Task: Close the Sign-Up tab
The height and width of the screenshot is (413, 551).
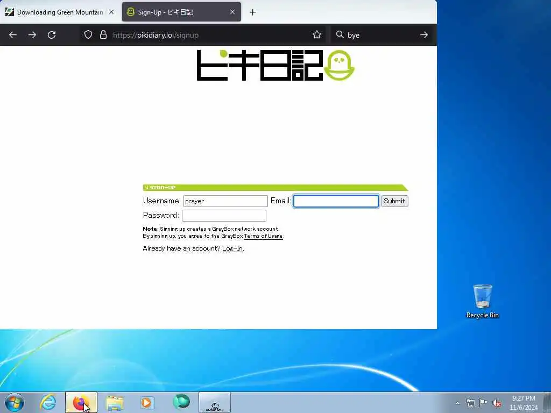Action: (x=232, y=12)
